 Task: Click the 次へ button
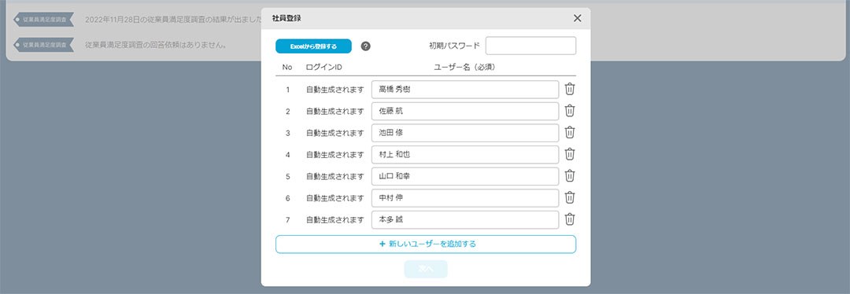pos(426,269)
